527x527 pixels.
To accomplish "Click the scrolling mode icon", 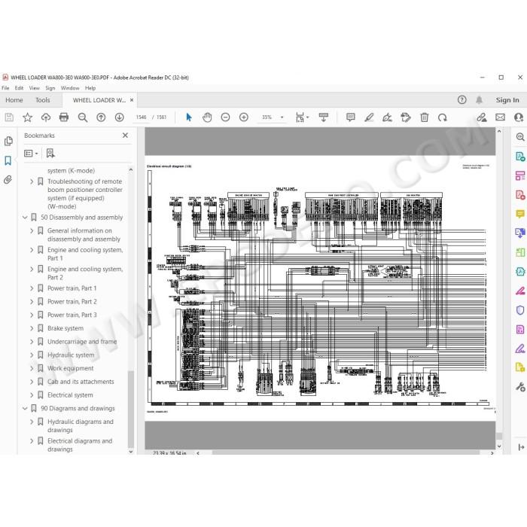I will coord(323,117).
